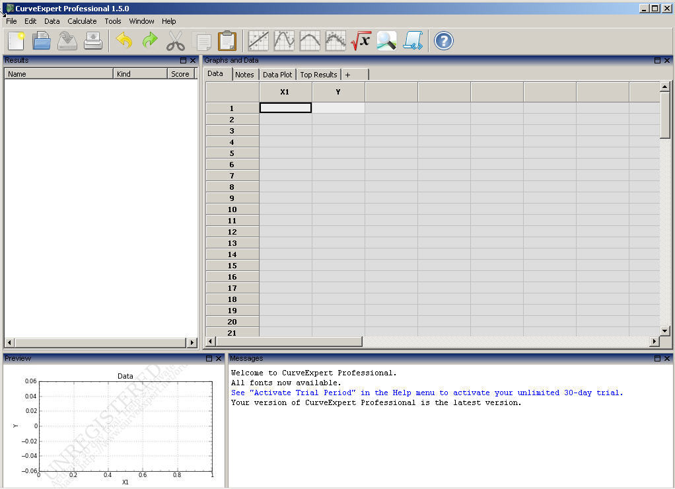The height and width of the screenshot is (489, 675).
Task: Open Help with the question mark icon
Action: [x=444, y=42]
